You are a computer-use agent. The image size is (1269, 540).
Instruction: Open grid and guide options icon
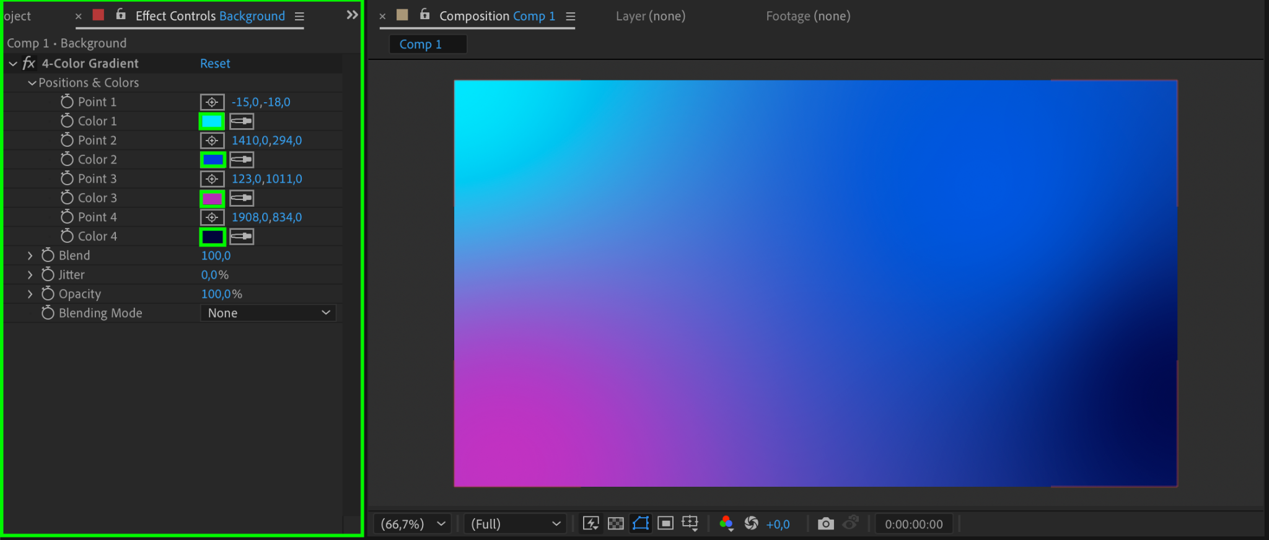[690, 524]
